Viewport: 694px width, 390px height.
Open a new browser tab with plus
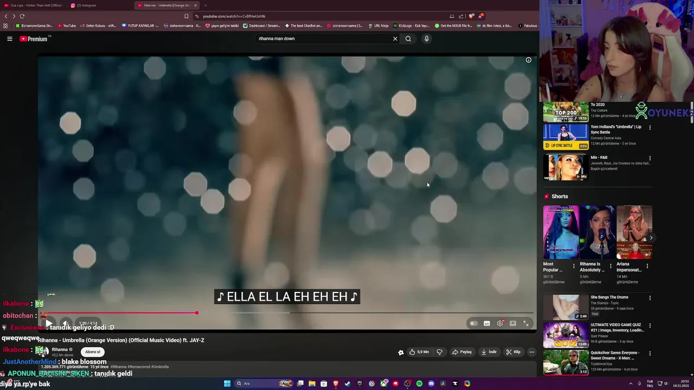[x=205, y=5]
